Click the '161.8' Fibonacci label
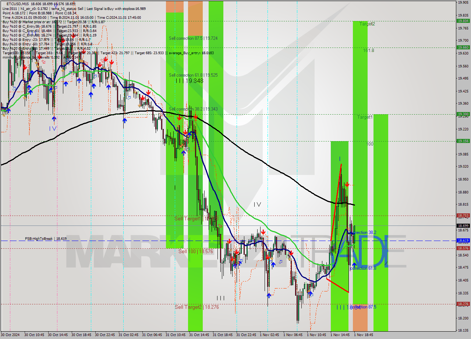The width and height of the screenshot is (471, 339). (x=369, y=50)
